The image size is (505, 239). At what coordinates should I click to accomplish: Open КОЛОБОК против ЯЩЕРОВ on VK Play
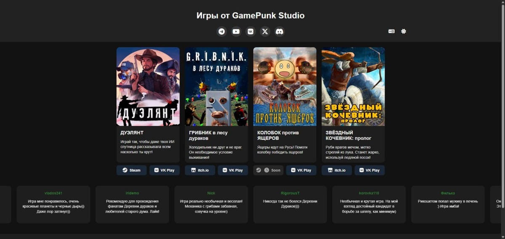pos(301,170)
